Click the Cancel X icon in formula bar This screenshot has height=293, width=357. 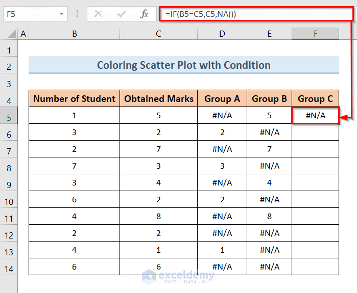pos(98,14)
